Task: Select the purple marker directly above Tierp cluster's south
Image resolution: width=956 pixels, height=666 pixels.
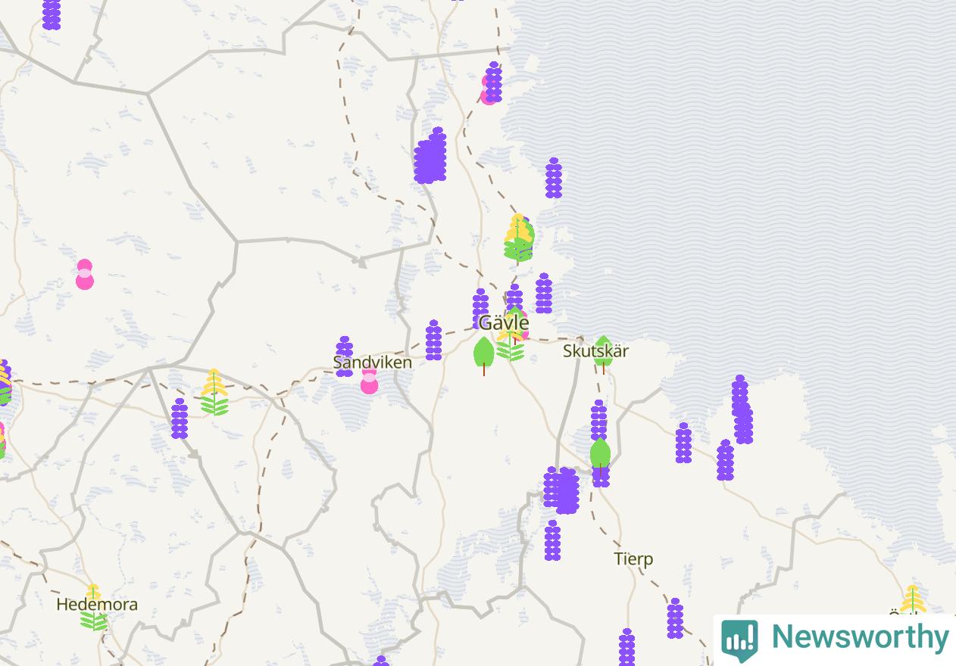Action: coord(552,540)
